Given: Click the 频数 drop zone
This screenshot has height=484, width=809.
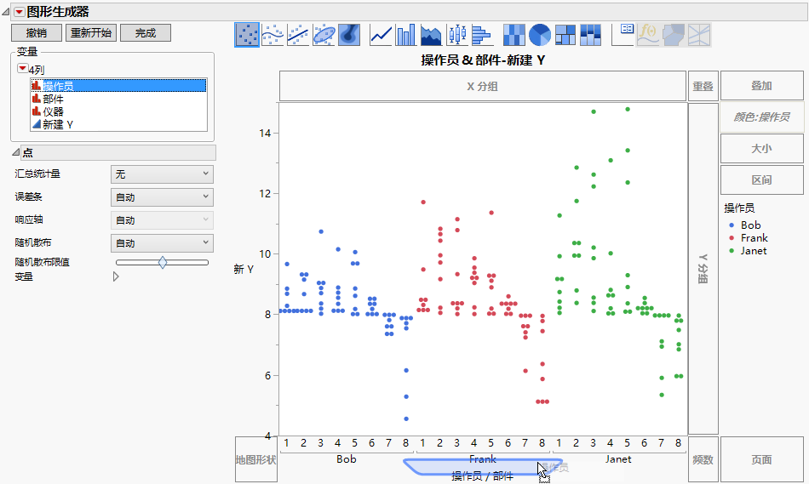Looking at the screenshot, I should pos(703,459).
